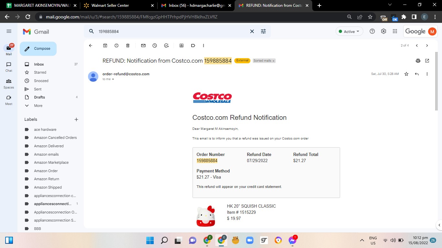Star the Costco refund email
The width and height of the screenshot is (442, 248).
(406, 74)
